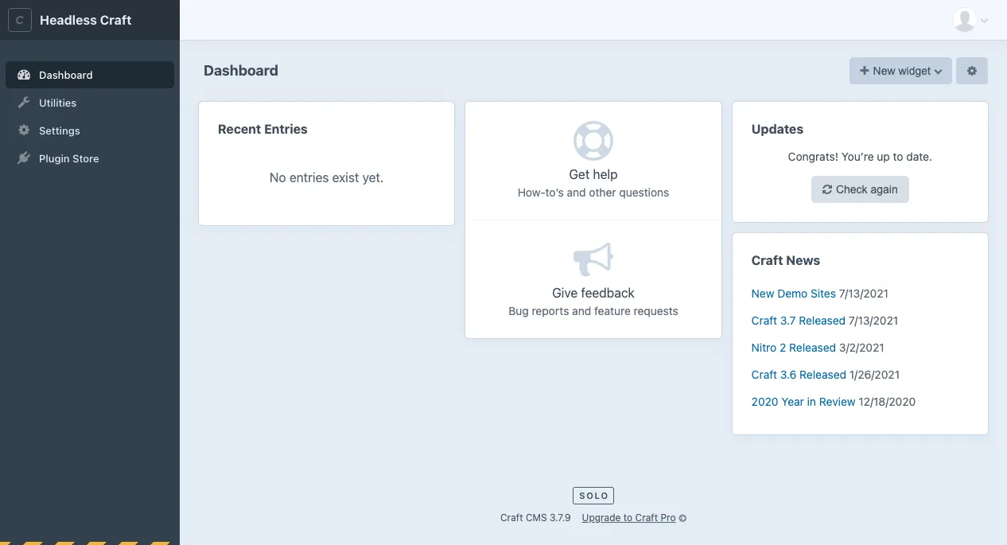Open Craft 3.7 Released news link
Viewport: 1007px width, 545px height.
click(x=799, y=321)
